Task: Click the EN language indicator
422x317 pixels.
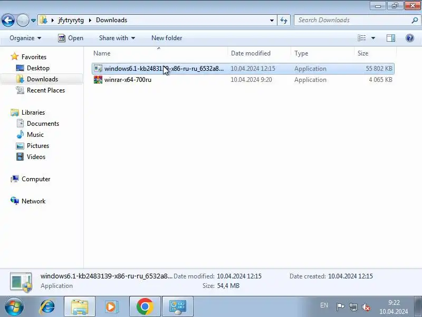Action: point(324,305)
